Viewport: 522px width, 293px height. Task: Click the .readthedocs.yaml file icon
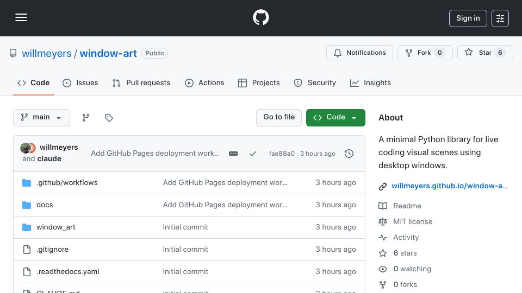click(27, 272)
